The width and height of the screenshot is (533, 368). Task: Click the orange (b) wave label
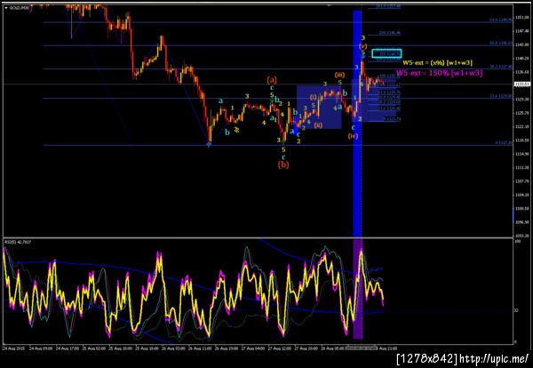pos(283,164)
